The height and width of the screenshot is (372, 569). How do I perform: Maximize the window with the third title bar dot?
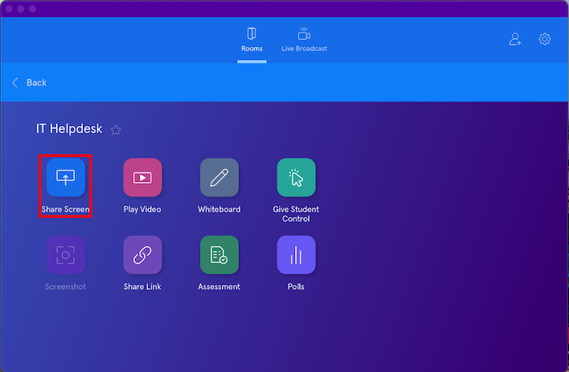point(33,8)
